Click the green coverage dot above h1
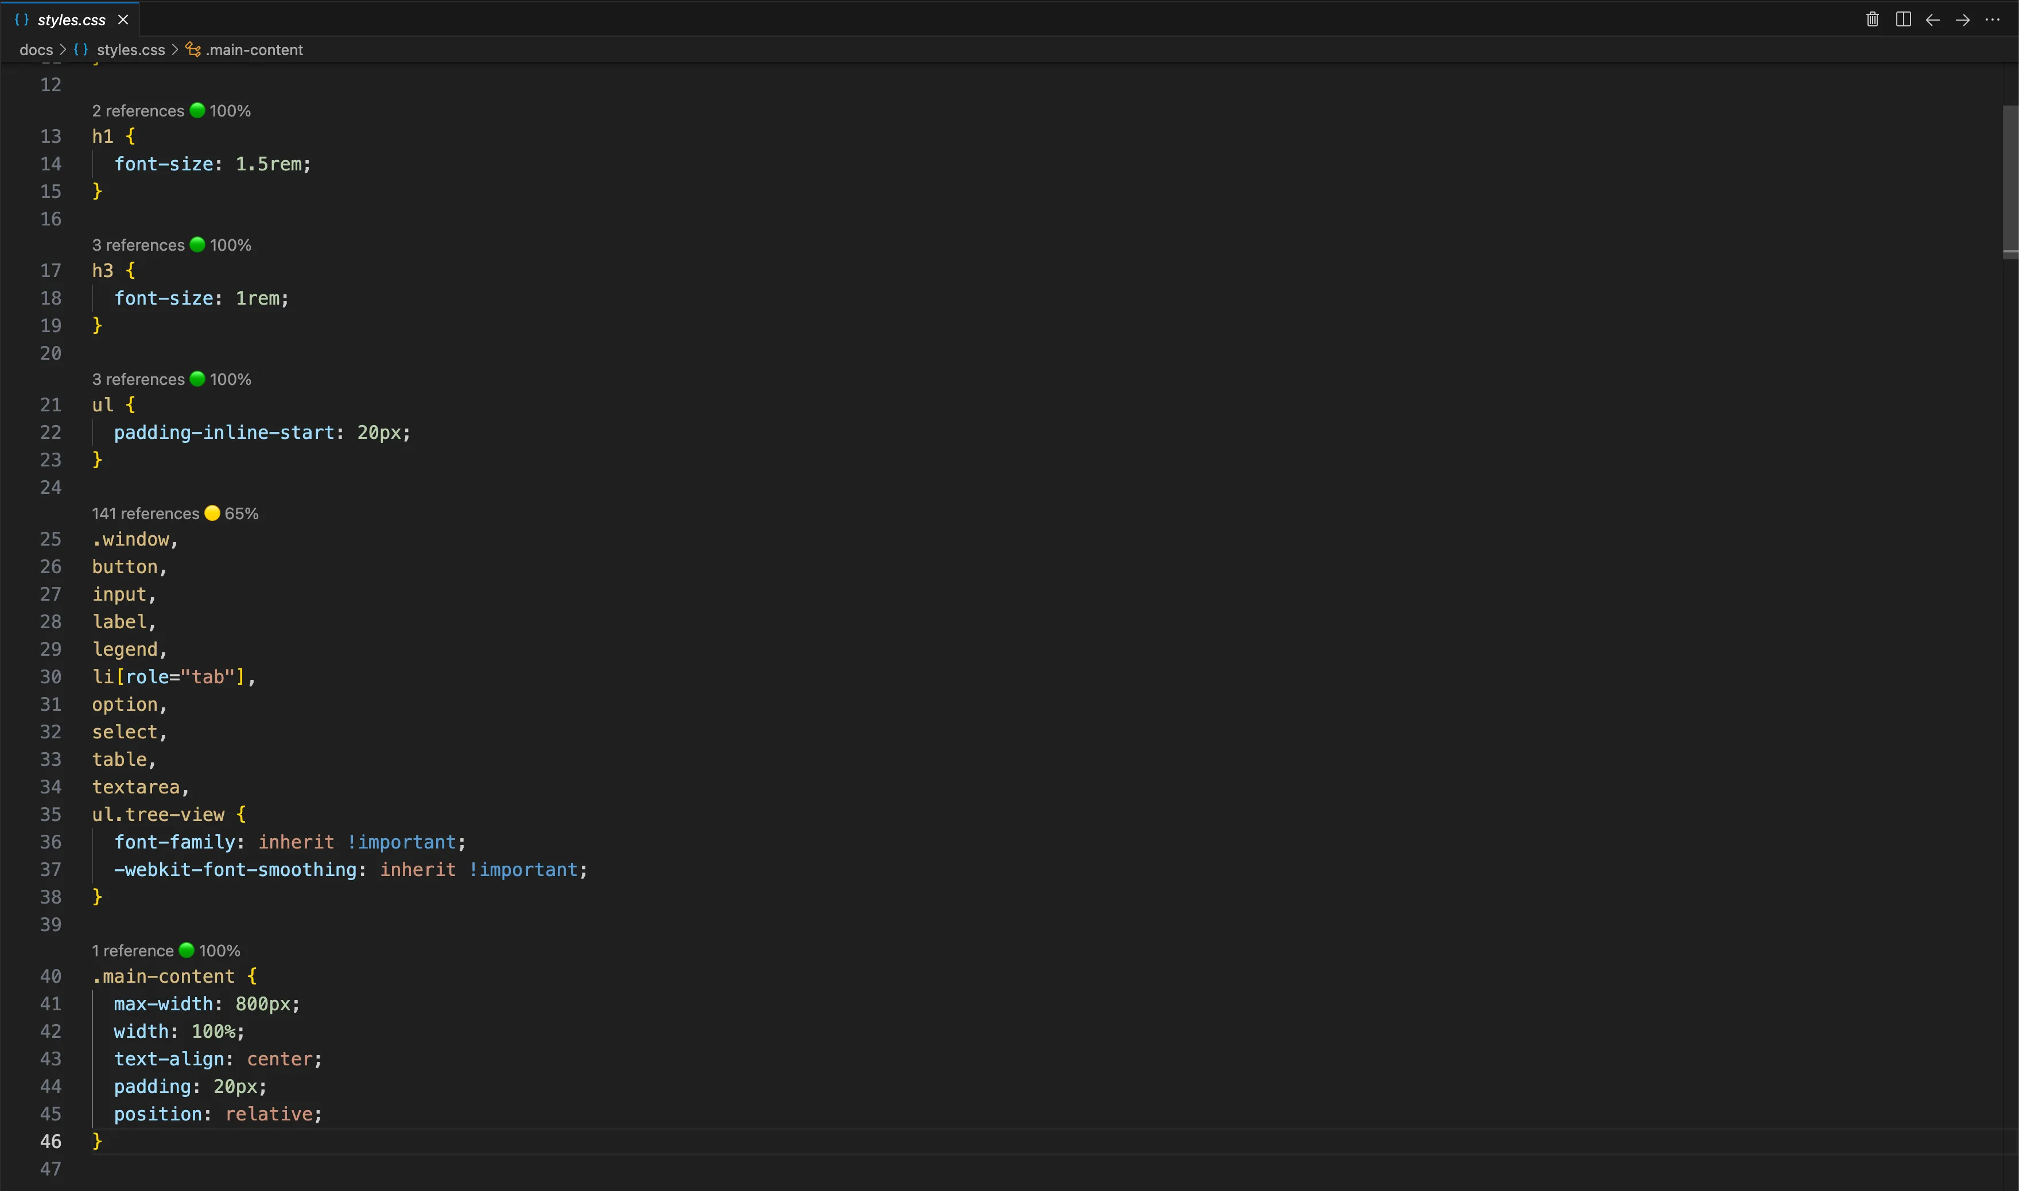This screenshot has width=2019, height=1191. [197, 110]
